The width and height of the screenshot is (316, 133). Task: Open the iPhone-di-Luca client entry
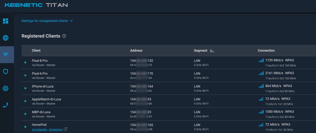click(x=43, y=86)
